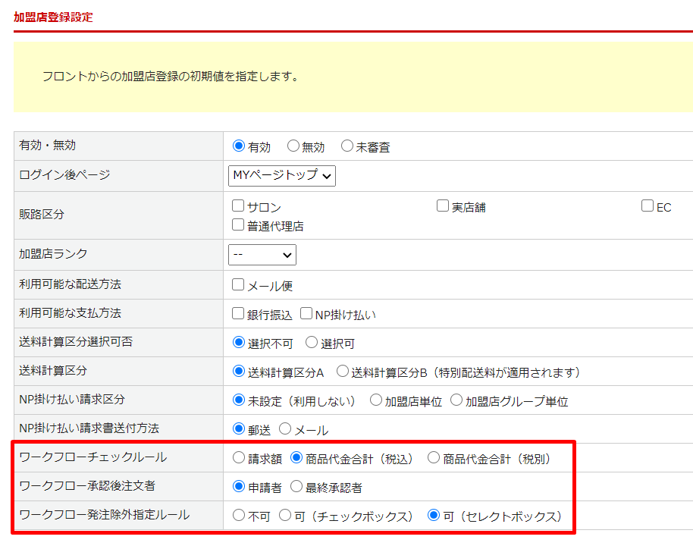Select the 無効 radio button

click(x=293, y=146)
